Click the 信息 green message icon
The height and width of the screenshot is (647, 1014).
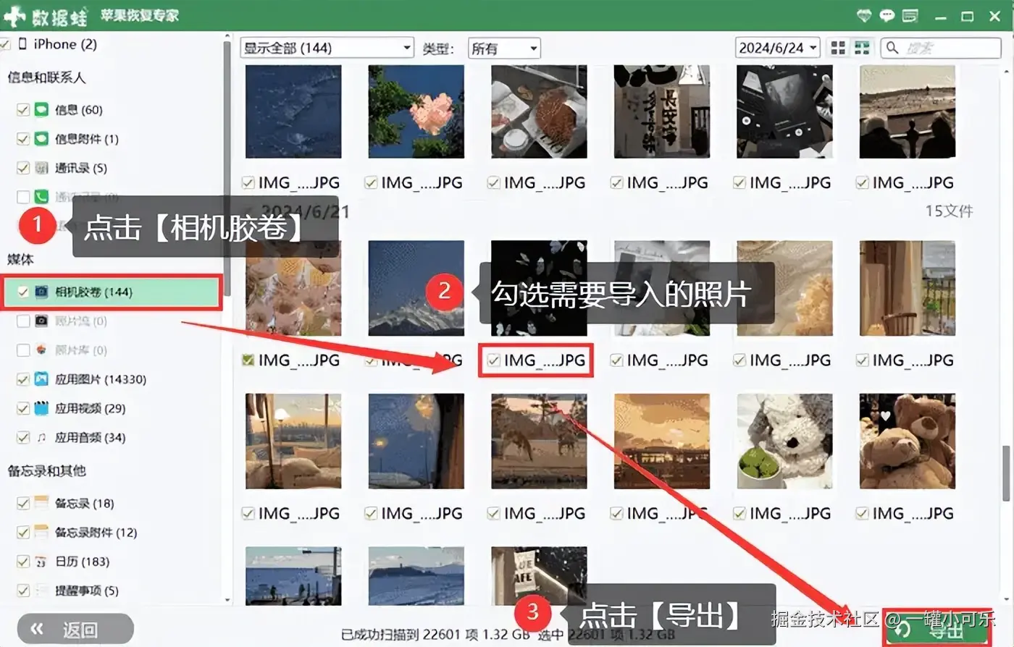point(42,110)
